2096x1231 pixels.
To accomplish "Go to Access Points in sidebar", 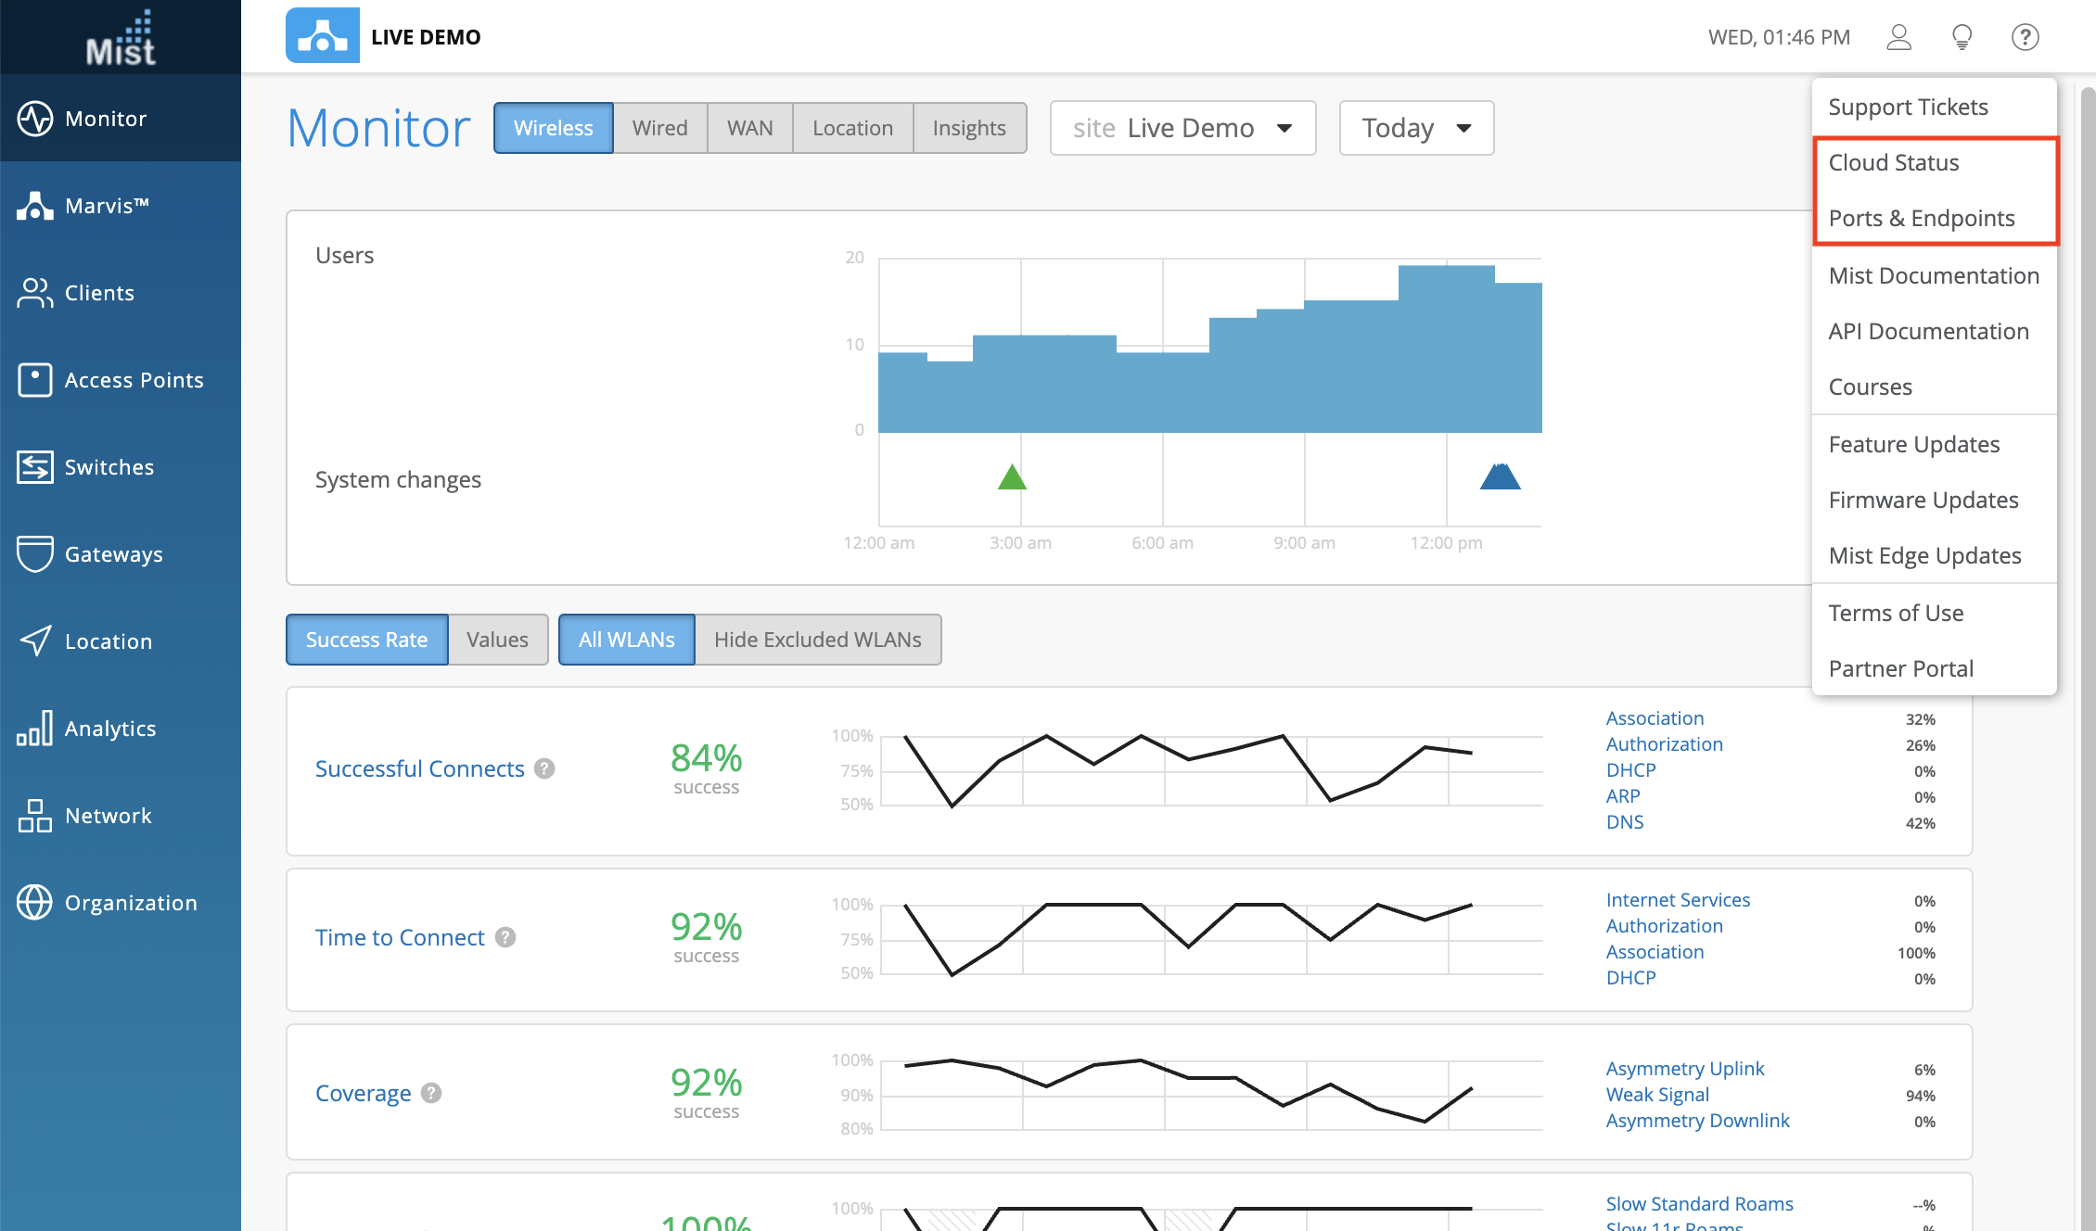I will tap(134, 380).
